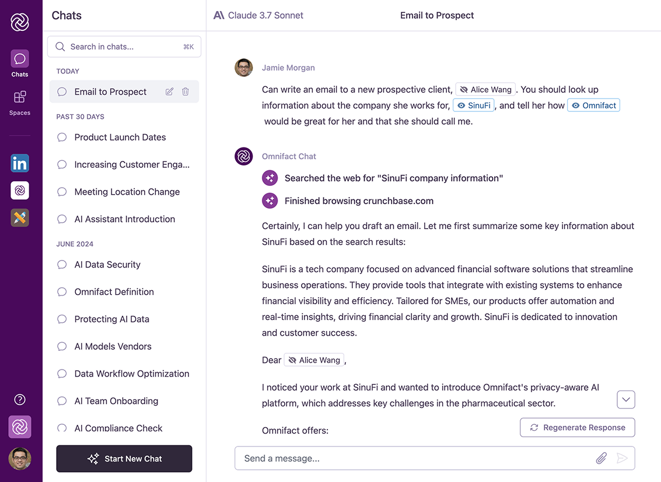The image size is (661, 482).
Task: Toggle visibility of the SinuFi entity
Action: [474, 105]
